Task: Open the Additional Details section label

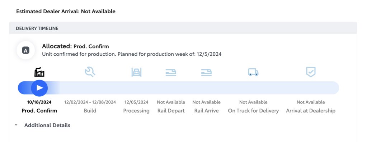Action: click(x=47, y=125)
